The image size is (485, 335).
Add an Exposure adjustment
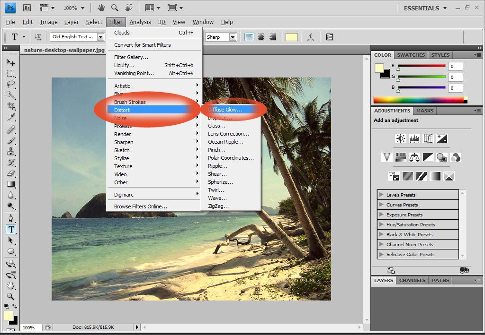tap(442, 138)
